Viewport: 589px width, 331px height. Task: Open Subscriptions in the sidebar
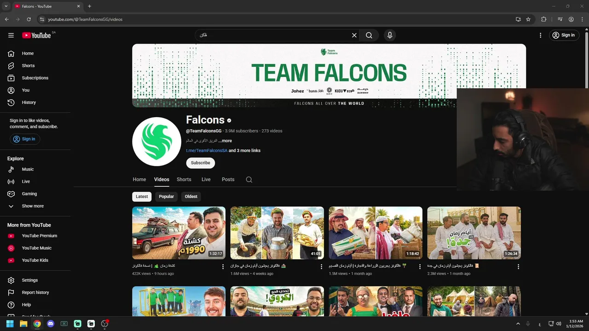[x=35, y=78]
